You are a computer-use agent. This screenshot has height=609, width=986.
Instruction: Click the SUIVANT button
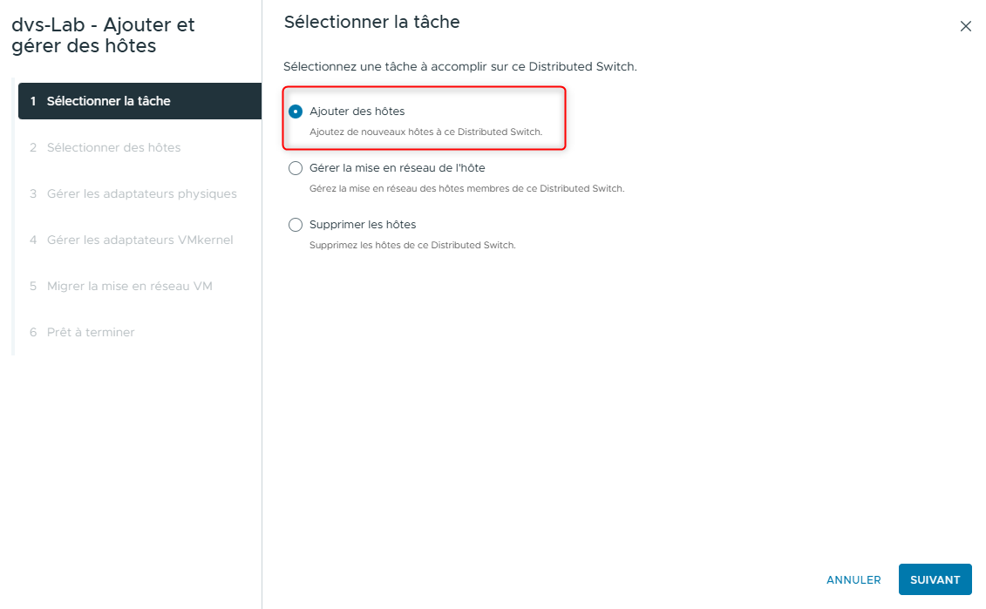tap(935, 579)
